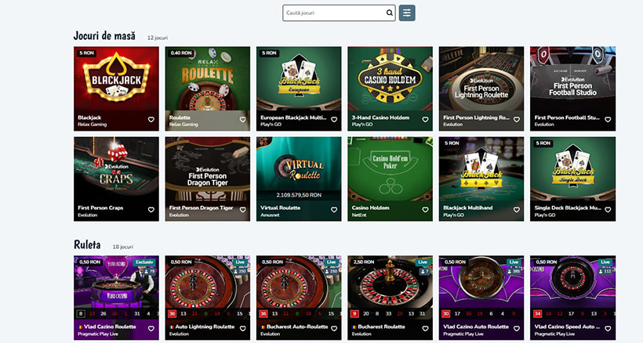The height and width of the screenshot is (343, 643).
Task: Click '2.109.579,50 RON' jackpot amount
Action: [x=299, y=195]
